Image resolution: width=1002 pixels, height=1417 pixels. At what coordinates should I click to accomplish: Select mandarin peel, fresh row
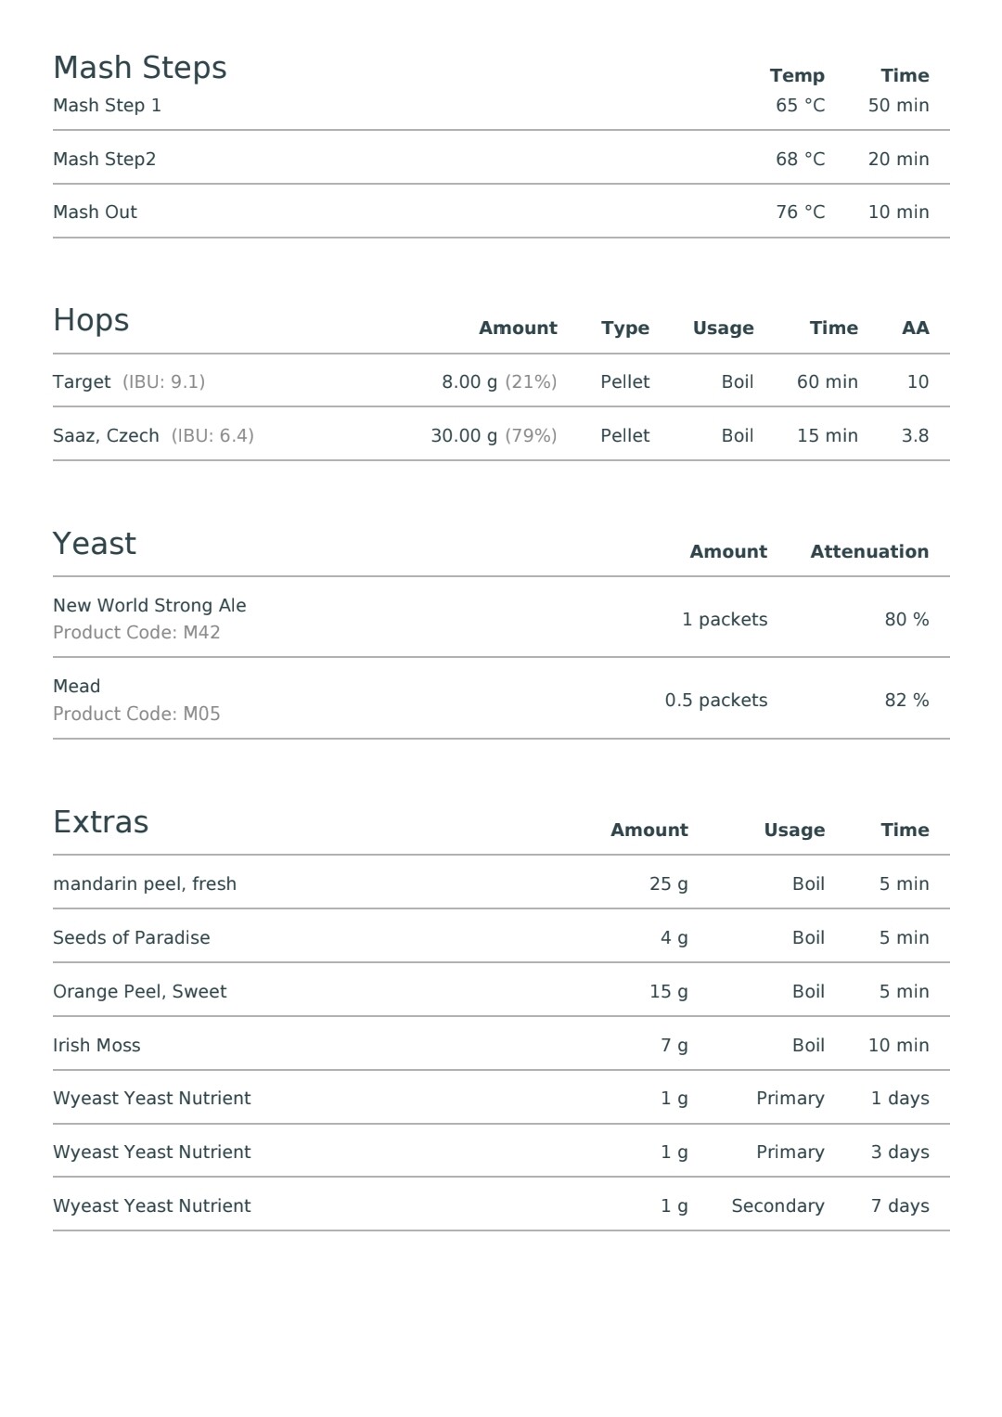pos(501,883)
